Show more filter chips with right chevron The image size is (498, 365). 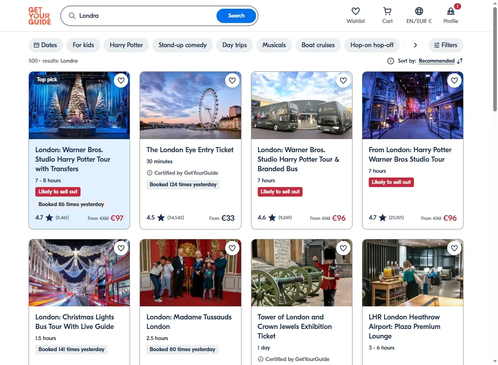415,45
